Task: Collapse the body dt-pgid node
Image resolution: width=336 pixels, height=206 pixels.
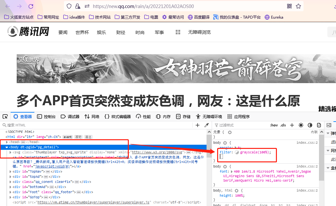Action: 7,147
